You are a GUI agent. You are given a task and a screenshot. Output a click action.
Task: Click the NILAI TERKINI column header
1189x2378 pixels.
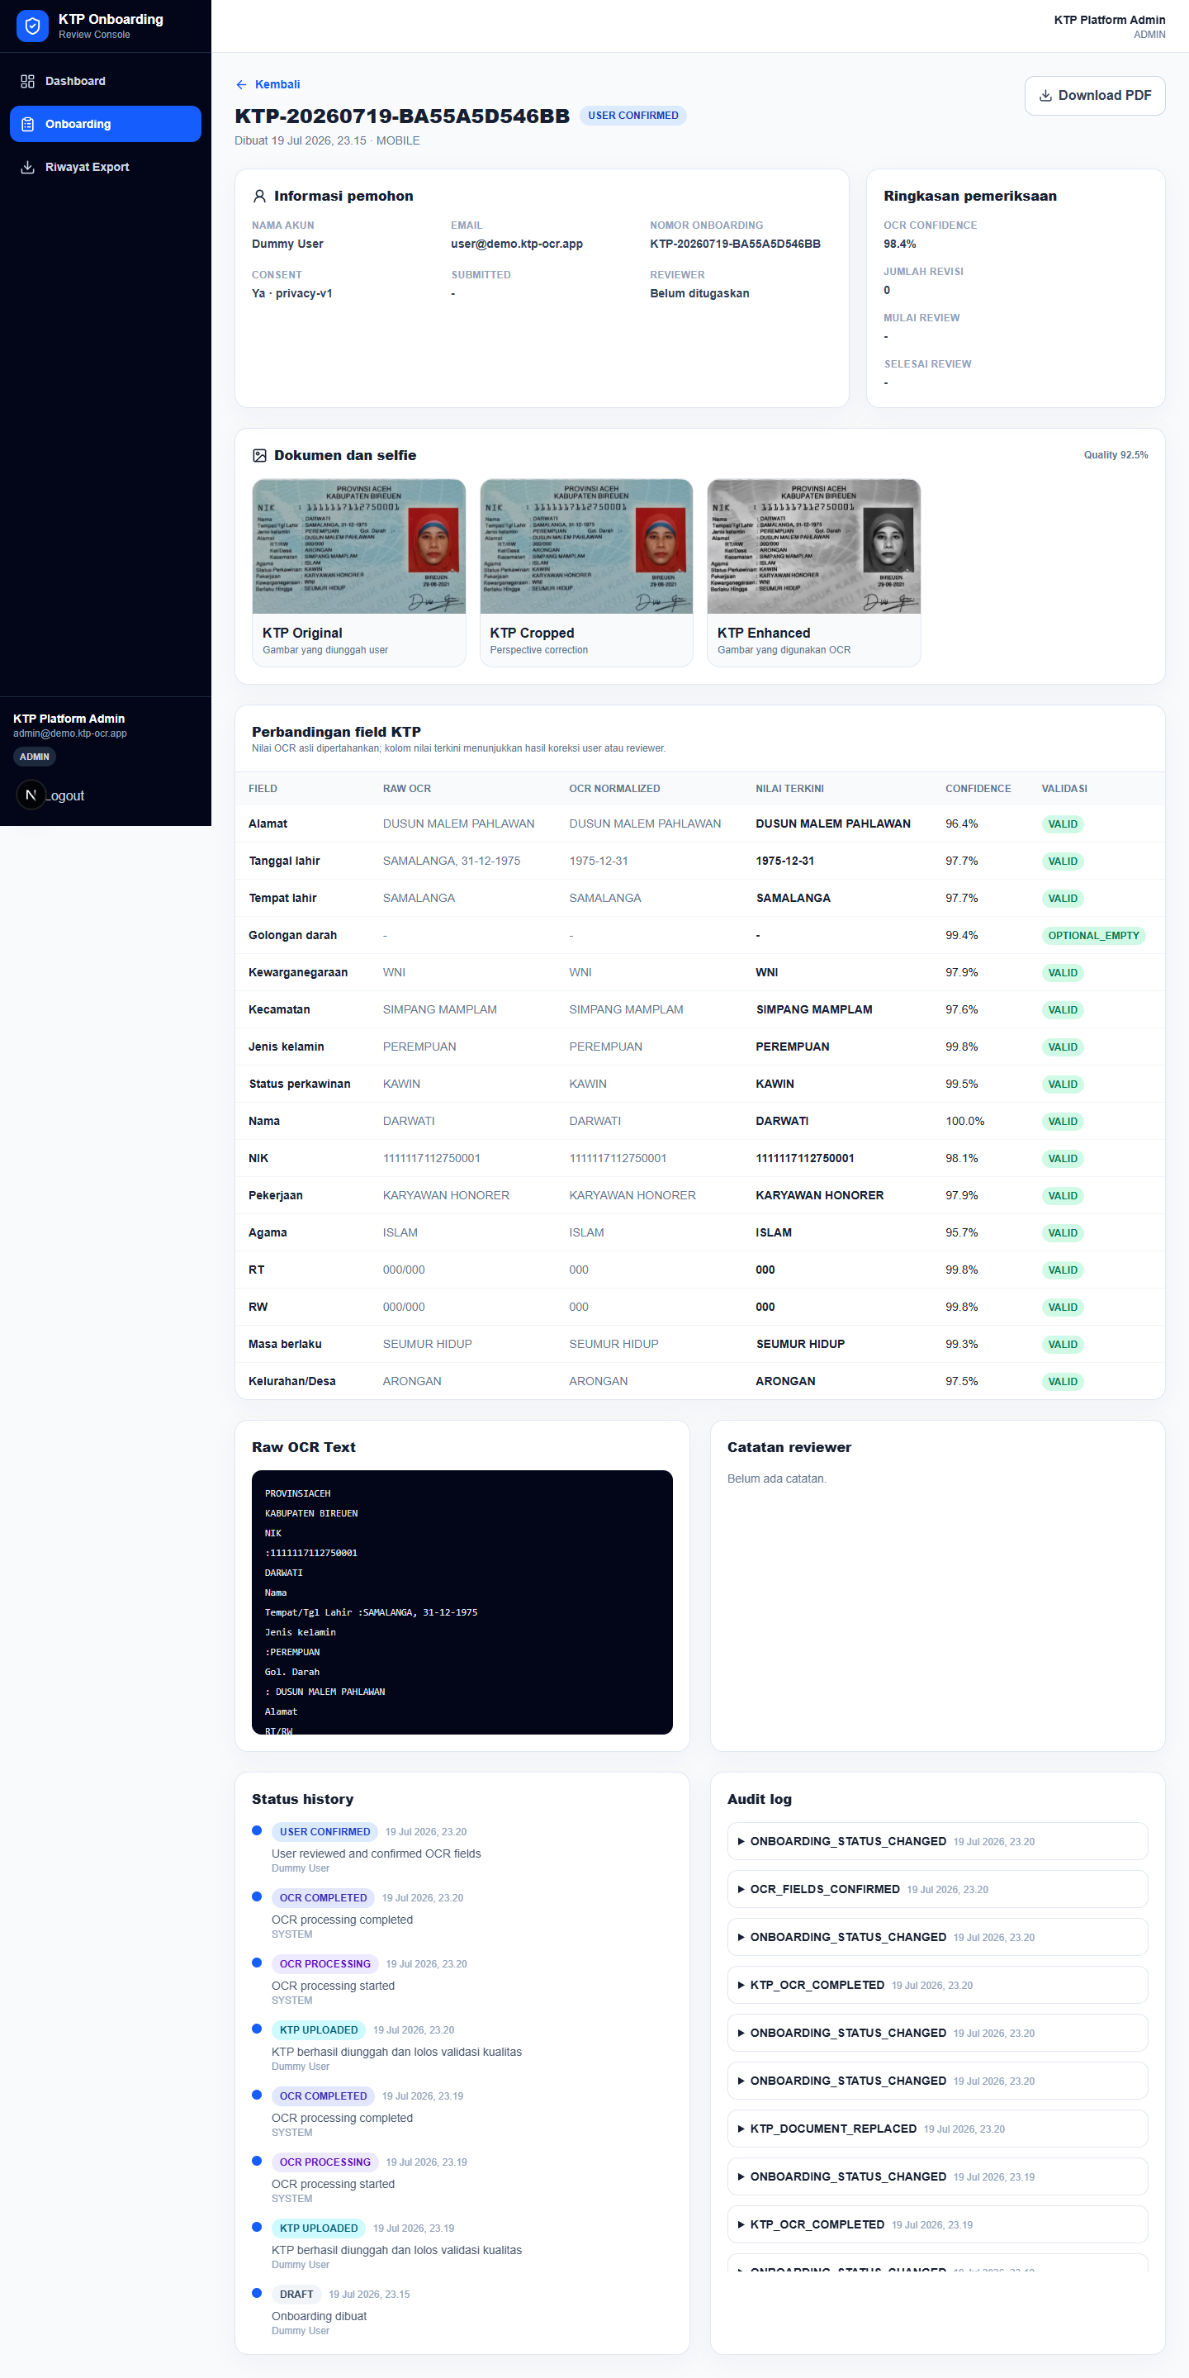(789, 788)
